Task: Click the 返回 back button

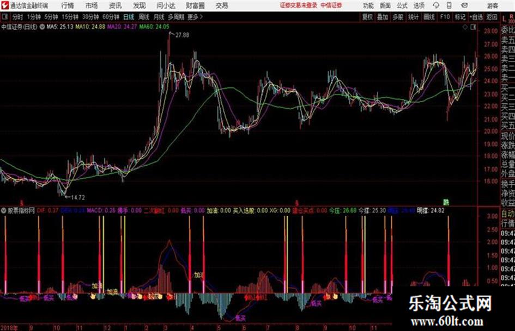Action: (492, 17)
